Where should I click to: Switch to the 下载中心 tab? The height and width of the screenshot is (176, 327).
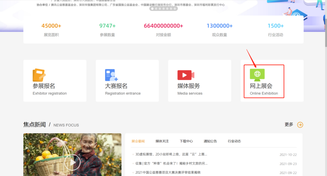186,141
